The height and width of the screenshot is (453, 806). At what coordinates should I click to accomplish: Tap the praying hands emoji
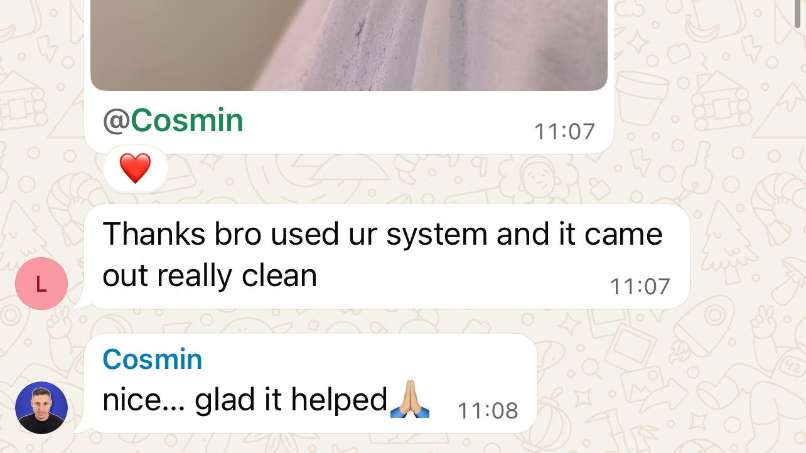point(410,399)
